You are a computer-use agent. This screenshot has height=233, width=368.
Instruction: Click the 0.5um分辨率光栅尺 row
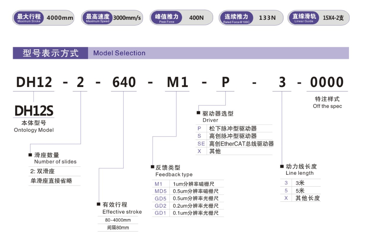pos(196,199)
